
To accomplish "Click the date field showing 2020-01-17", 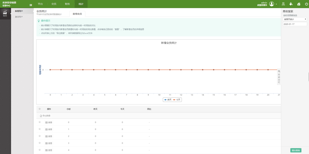I will click(x=295, y=24).
